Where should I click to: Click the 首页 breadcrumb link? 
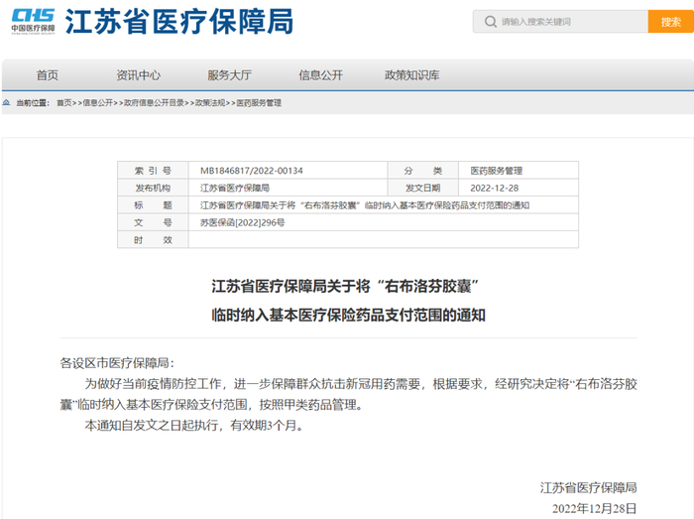63,103
